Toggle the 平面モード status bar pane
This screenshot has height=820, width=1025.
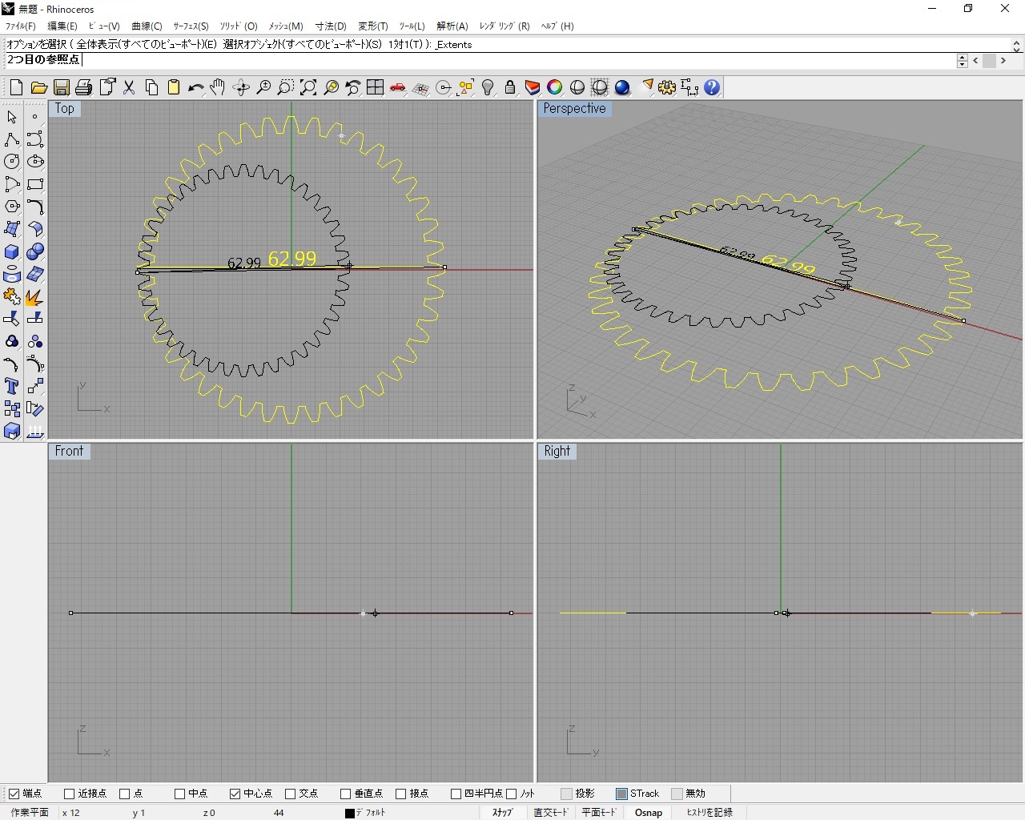(x=599, y=812)
